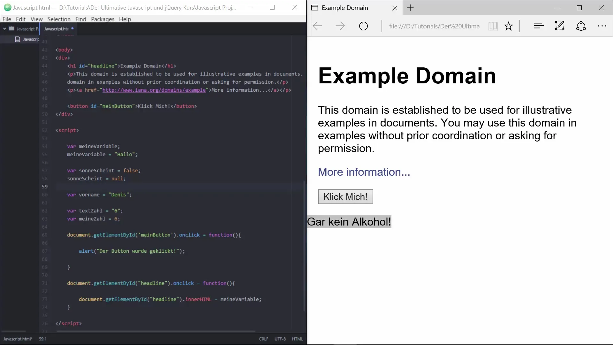Image resolution: width=613 pixels, height=345 pixels.
Task: Click the Example Domain headline
Action: (x=407, y=76)
